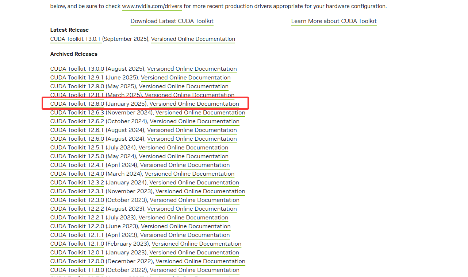Viewport: 468px width, 277px height.
Task: View documentation for CUDA Toolkit 12.2.0
Action: point(186,226)
